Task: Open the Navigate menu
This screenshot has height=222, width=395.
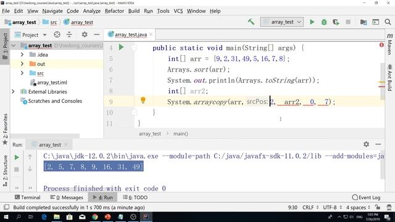Action: click(x=52, y=11)
